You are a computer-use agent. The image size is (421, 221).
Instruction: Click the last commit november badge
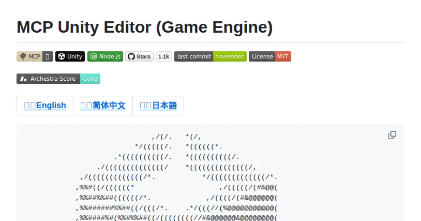click(x=210, y=56)
